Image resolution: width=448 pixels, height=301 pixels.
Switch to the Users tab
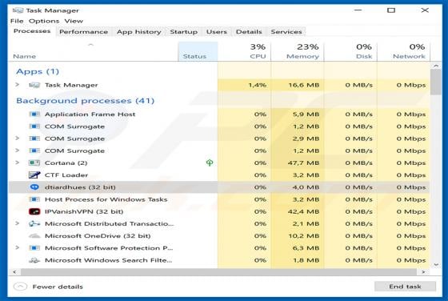pos(217,32)
